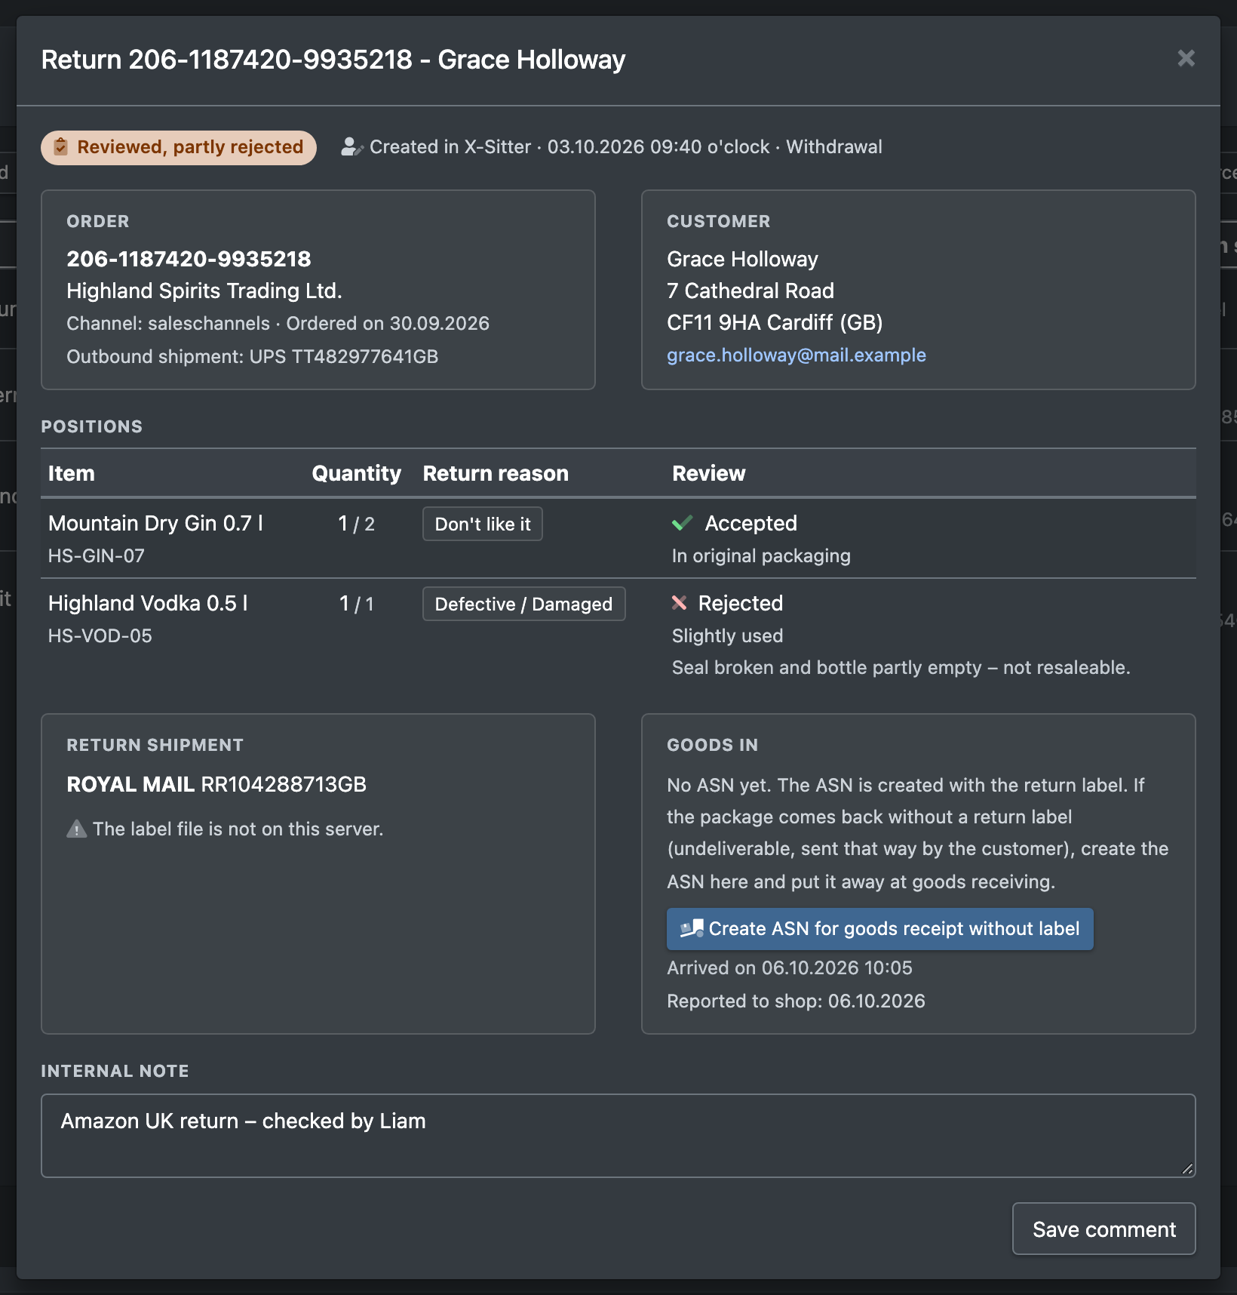This screenshot has height=1295, width=1237.
Task: Click the textarea resize handle corner
Action: point(1187,1169)
